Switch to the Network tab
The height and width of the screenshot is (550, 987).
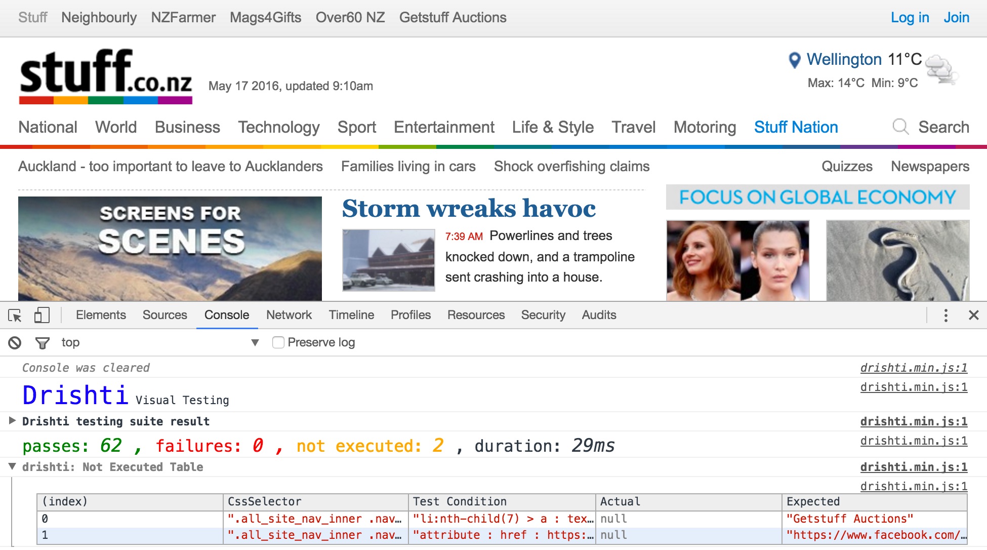(289, 315)
